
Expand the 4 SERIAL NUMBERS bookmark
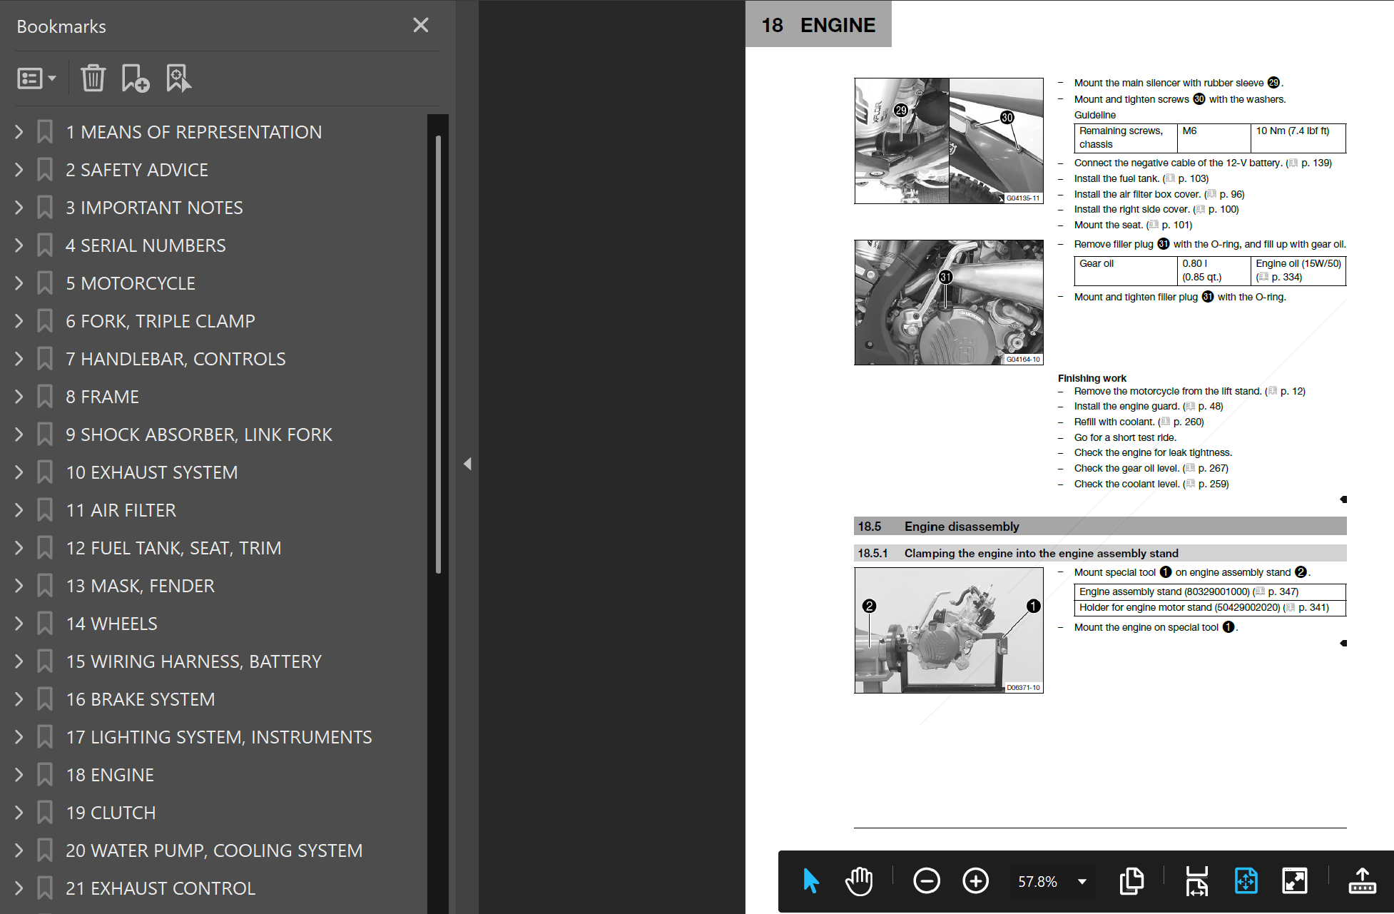[19, 245]
